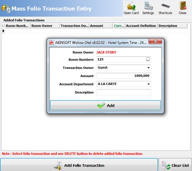
Task: Click the Amount field showing 1000,000
Action: click(123, 76)
